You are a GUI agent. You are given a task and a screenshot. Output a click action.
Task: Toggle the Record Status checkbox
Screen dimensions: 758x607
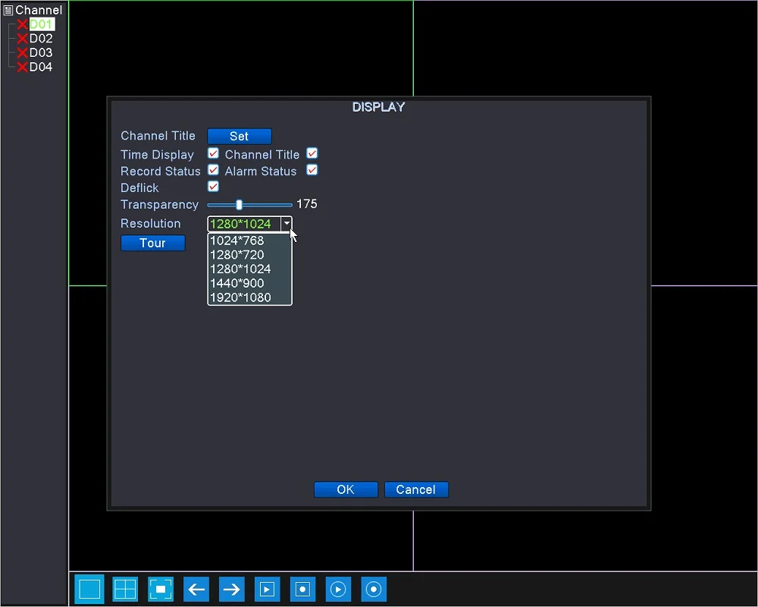pyautogui.click(x=213, y=170)
